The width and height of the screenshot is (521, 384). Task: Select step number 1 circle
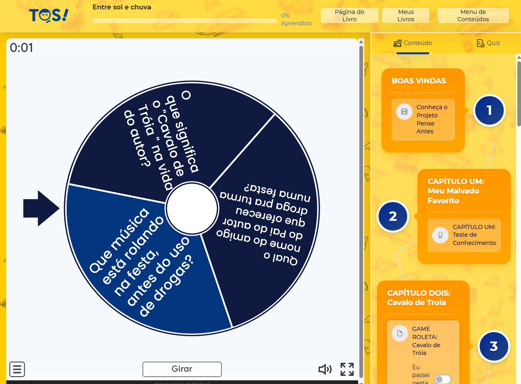point(489,110)
